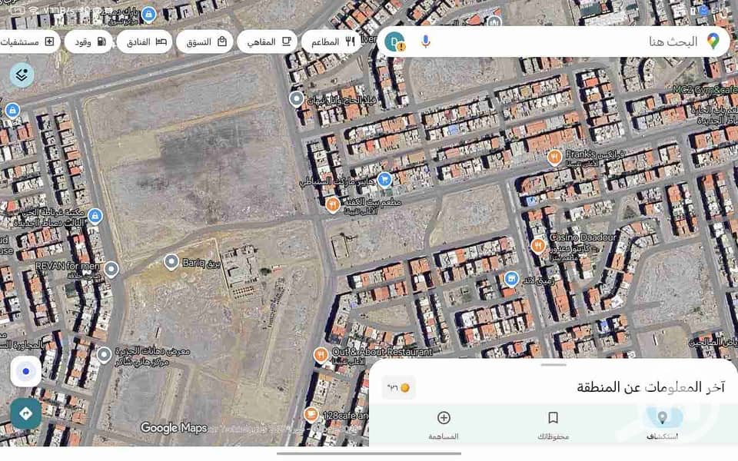Viewport: 738px width, 461px height.
Task: Select the وقود (fuel) category chip
Action: pos(88,41)
